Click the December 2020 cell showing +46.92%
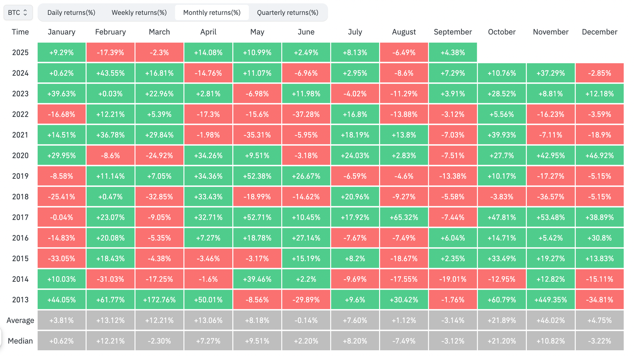634x356 pixels. [x=599, y=156]
